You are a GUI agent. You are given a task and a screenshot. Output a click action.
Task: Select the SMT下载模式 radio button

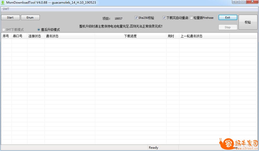click(x=4, y=30)
